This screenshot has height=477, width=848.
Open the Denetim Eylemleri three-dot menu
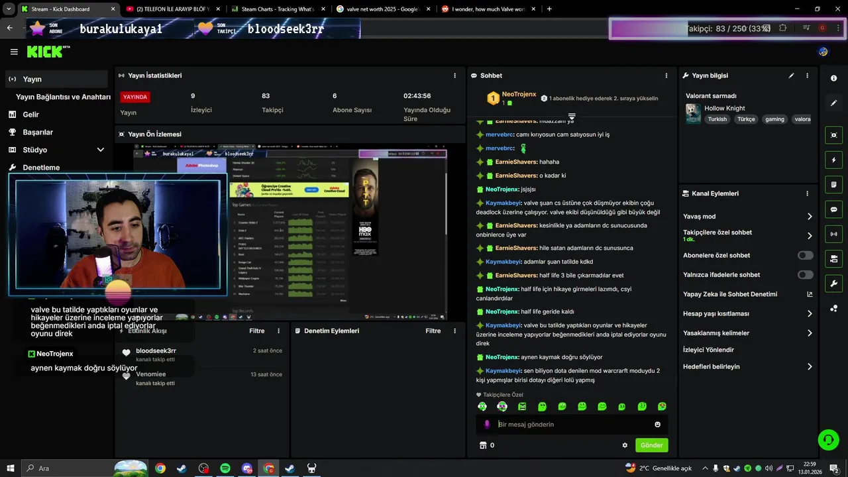point(454,331)
